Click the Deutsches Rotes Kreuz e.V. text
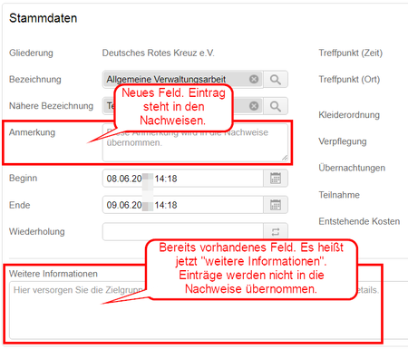 (x=159, y=53)
